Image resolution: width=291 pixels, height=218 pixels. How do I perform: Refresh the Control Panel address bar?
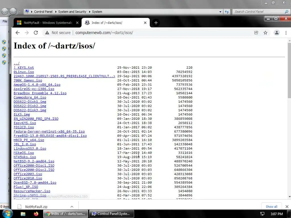[x=226, y=12]
